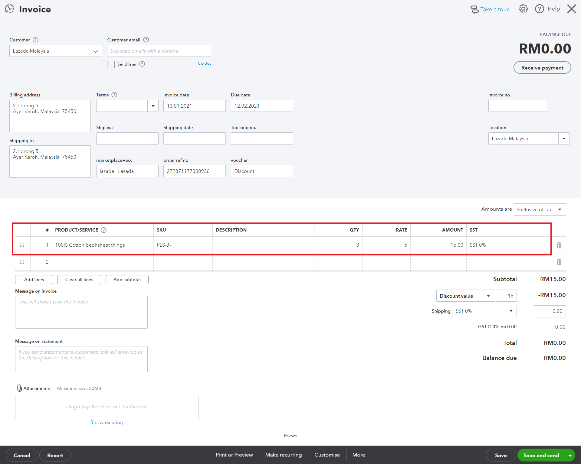This screenshot has width=581, height=464.
Task: Click the Product/Service help icon
Action: (104, 230)
